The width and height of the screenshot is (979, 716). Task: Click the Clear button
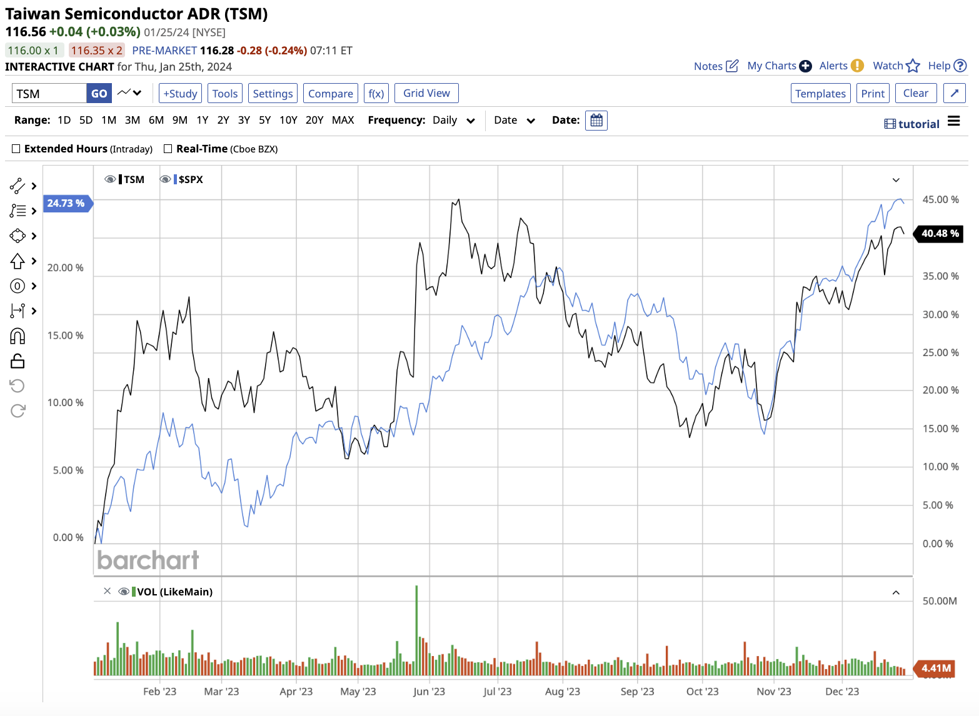pyautogui.click(x=916, y=93)
